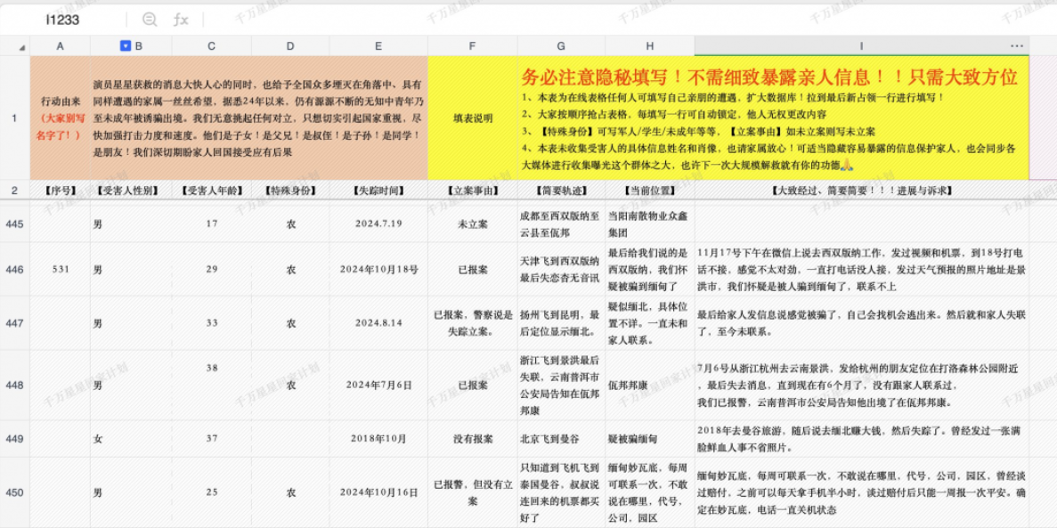Click the 【受害人年龄】 header cell
Image resolution: width=1057 pixels, height=528 pixels.
(212, 191)
